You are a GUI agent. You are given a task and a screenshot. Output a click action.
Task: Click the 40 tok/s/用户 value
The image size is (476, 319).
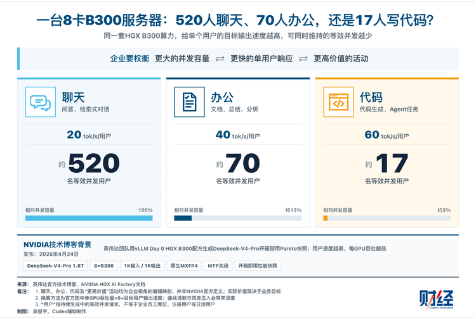(x=238, y=135)
